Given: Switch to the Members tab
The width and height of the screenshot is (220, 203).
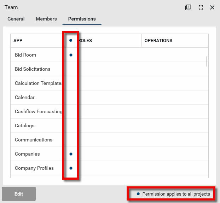Looking at the screenshot, I should [x=46, y=19].
